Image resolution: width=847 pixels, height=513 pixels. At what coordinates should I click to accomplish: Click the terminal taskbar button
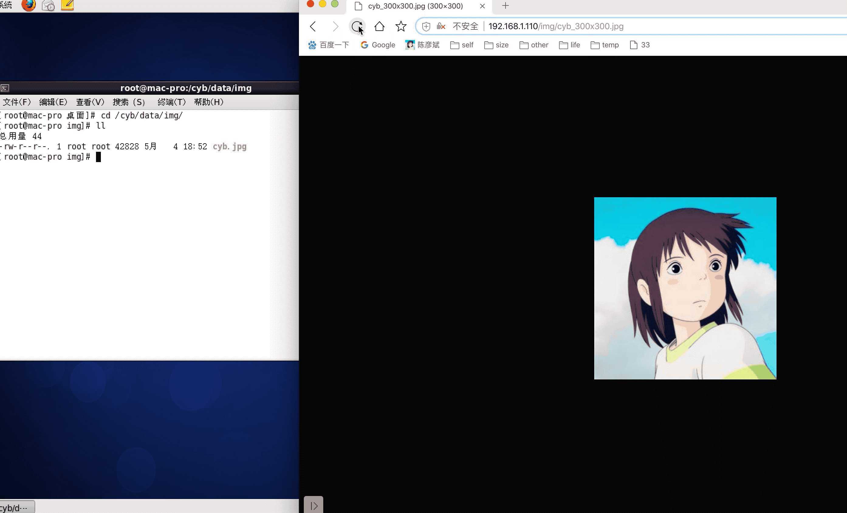coord(17,507)
